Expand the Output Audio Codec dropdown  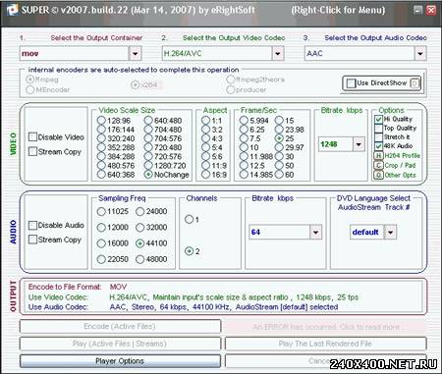point(420,54)
